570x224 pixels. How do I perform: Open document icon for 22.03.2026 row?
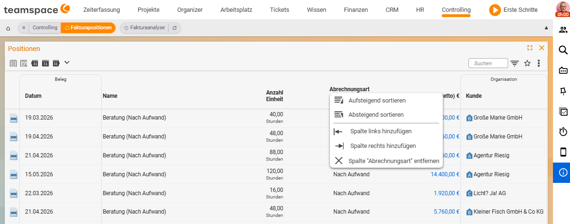tap(14, 193)
